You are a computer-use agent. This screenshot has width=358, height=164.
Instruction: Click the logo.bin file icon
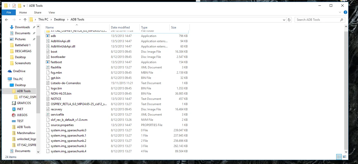point(48,88)
